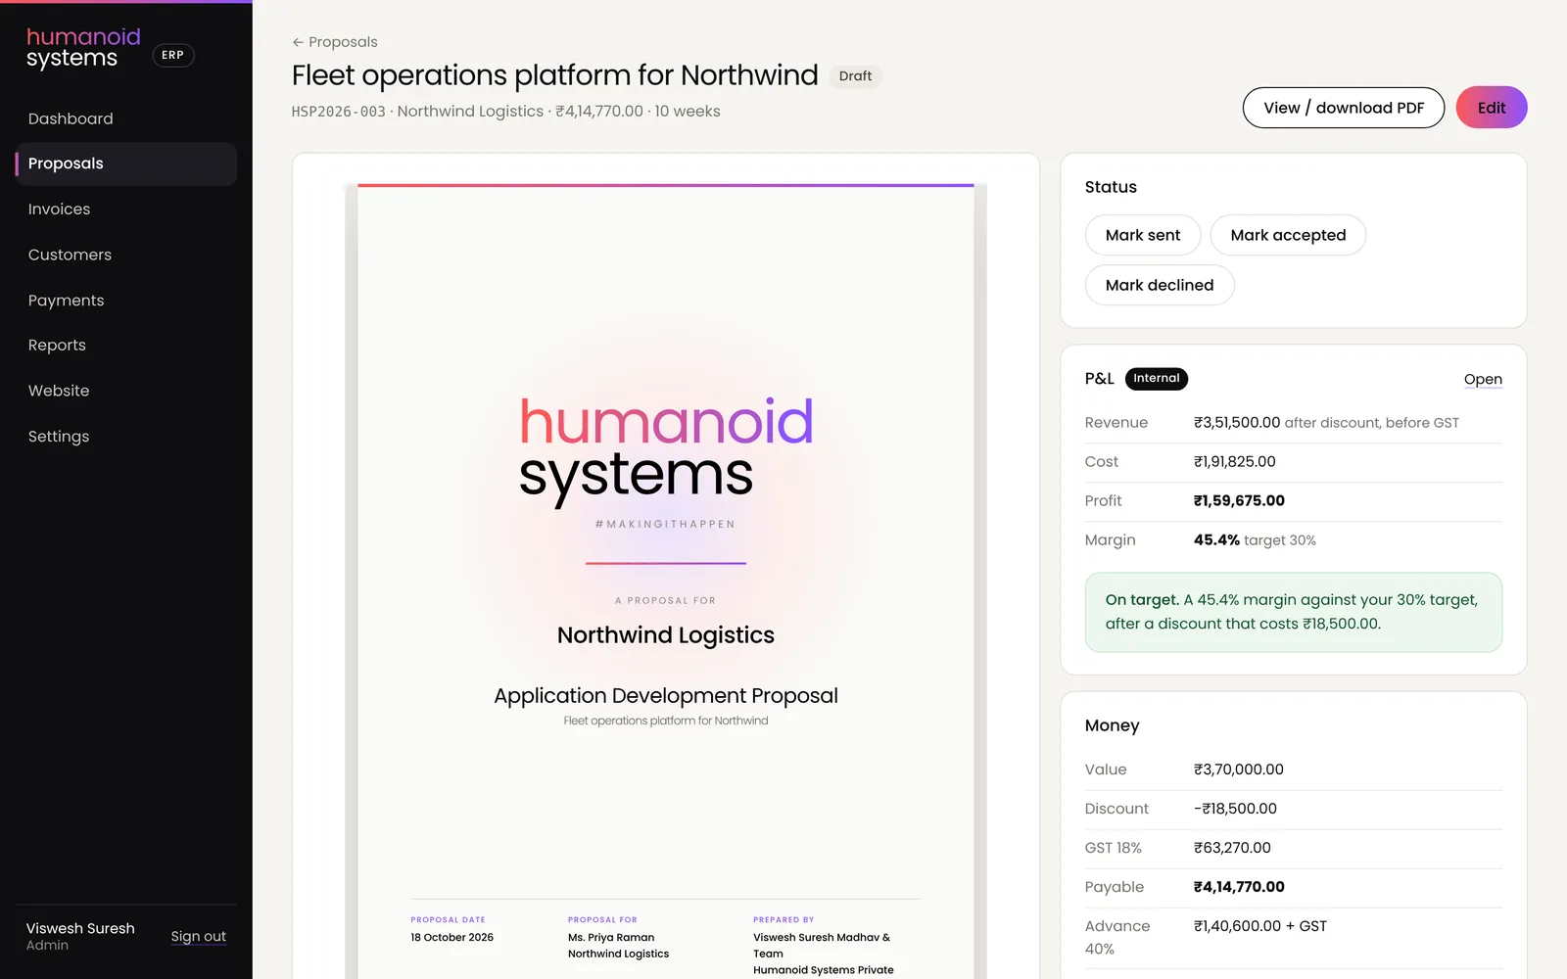This screenshot has width=1567, height=979.
Task: Click the Fleet operations platform page title
Action: [555, 75]
